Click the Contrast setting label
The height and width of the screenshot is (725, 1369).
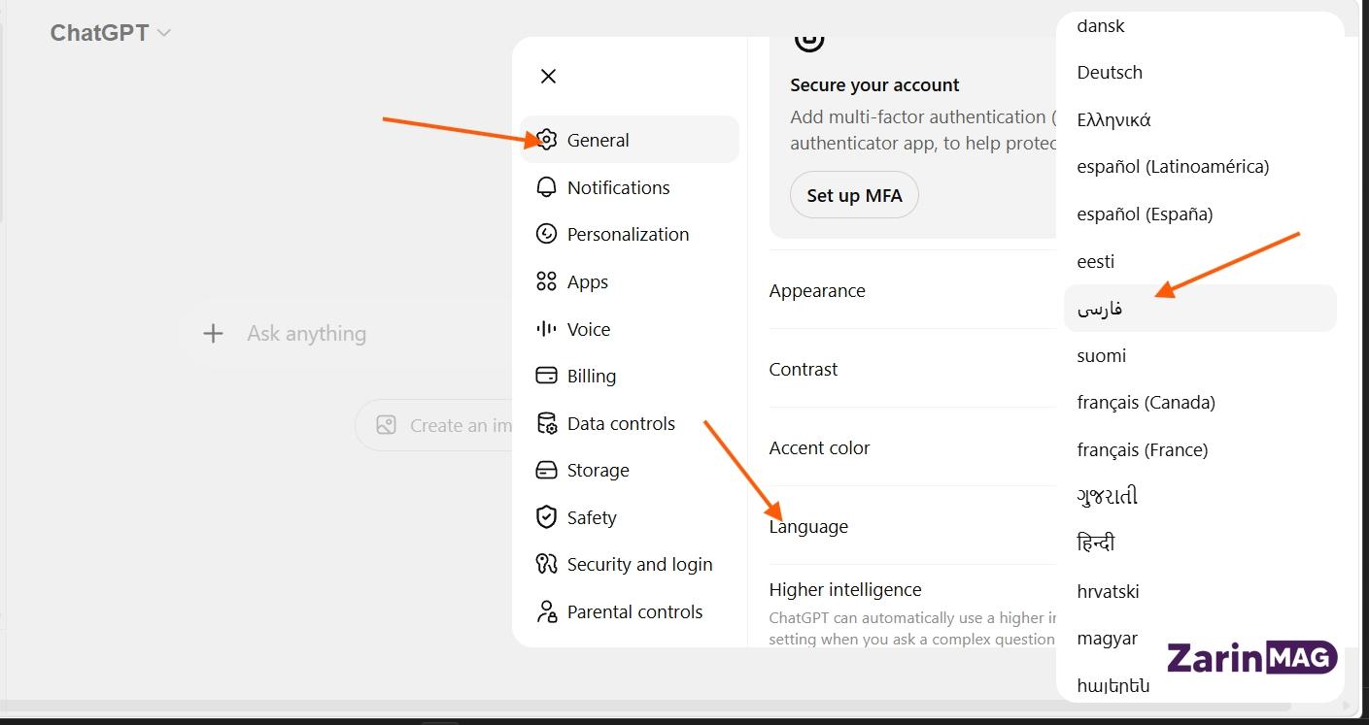tap(804, 369)
